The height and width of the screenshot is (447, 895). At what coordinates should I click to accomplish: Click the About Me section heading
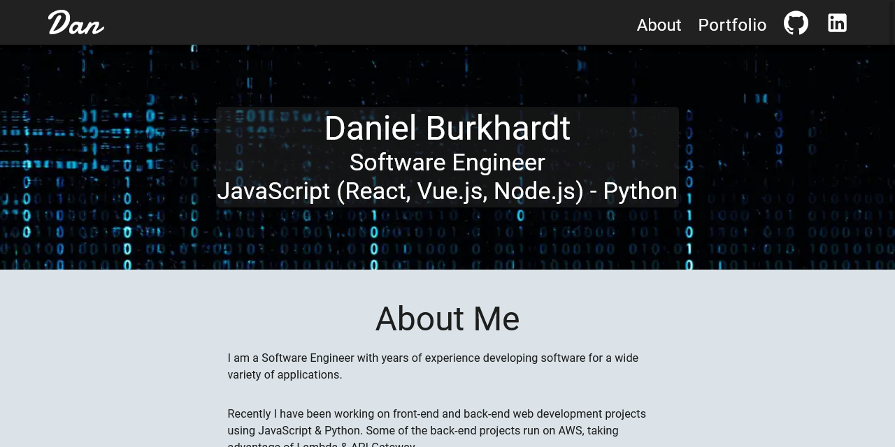click(x=447, y=319)
